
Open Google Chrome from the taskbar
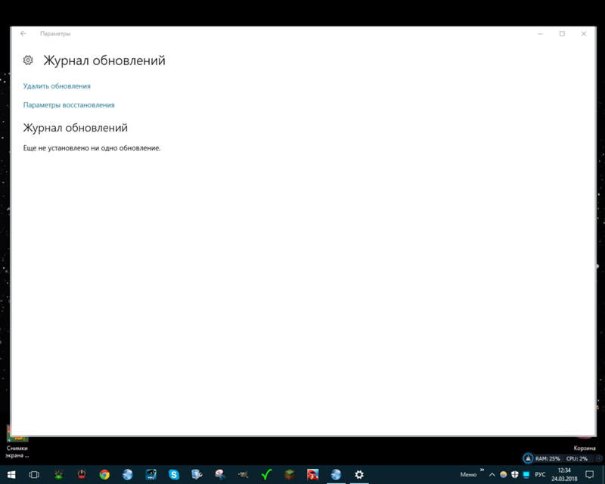[x=104, y=475]
